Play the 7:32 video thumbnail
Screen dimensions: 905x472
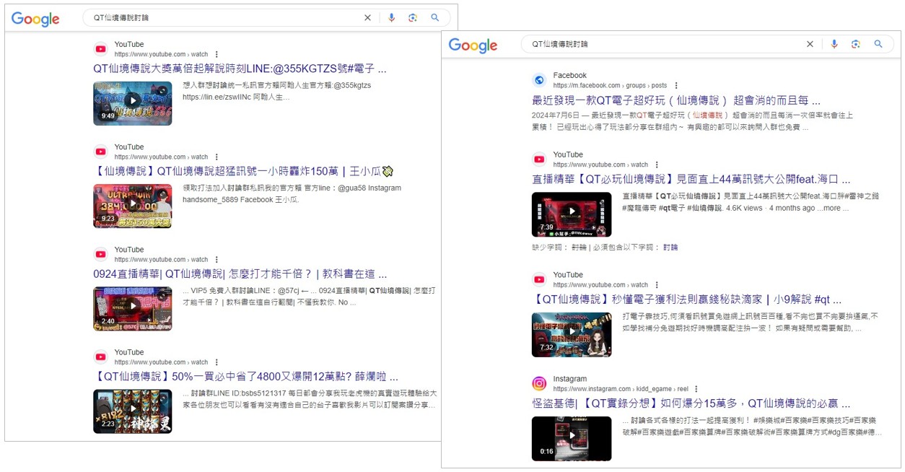(x=572, y=334)
